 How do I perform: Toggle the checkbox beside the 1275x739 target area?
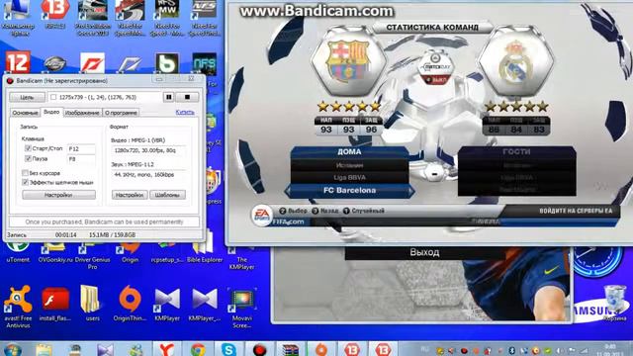pos(53,97)
